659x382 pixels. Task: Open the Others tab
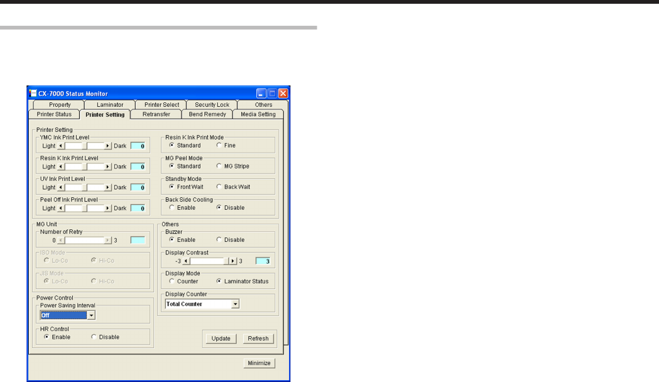click(x=263, y=105)
